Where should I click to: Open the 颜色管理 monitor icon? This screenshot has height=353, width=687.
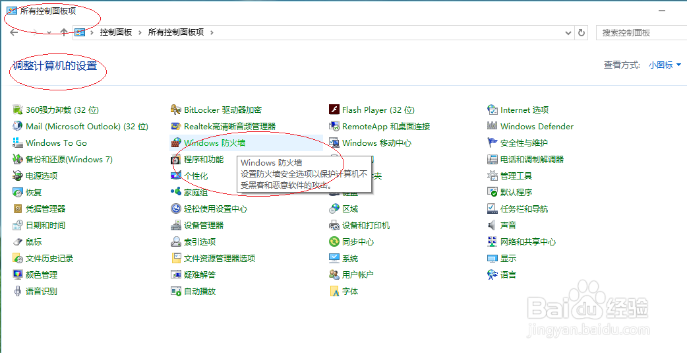tap(18, 275)
